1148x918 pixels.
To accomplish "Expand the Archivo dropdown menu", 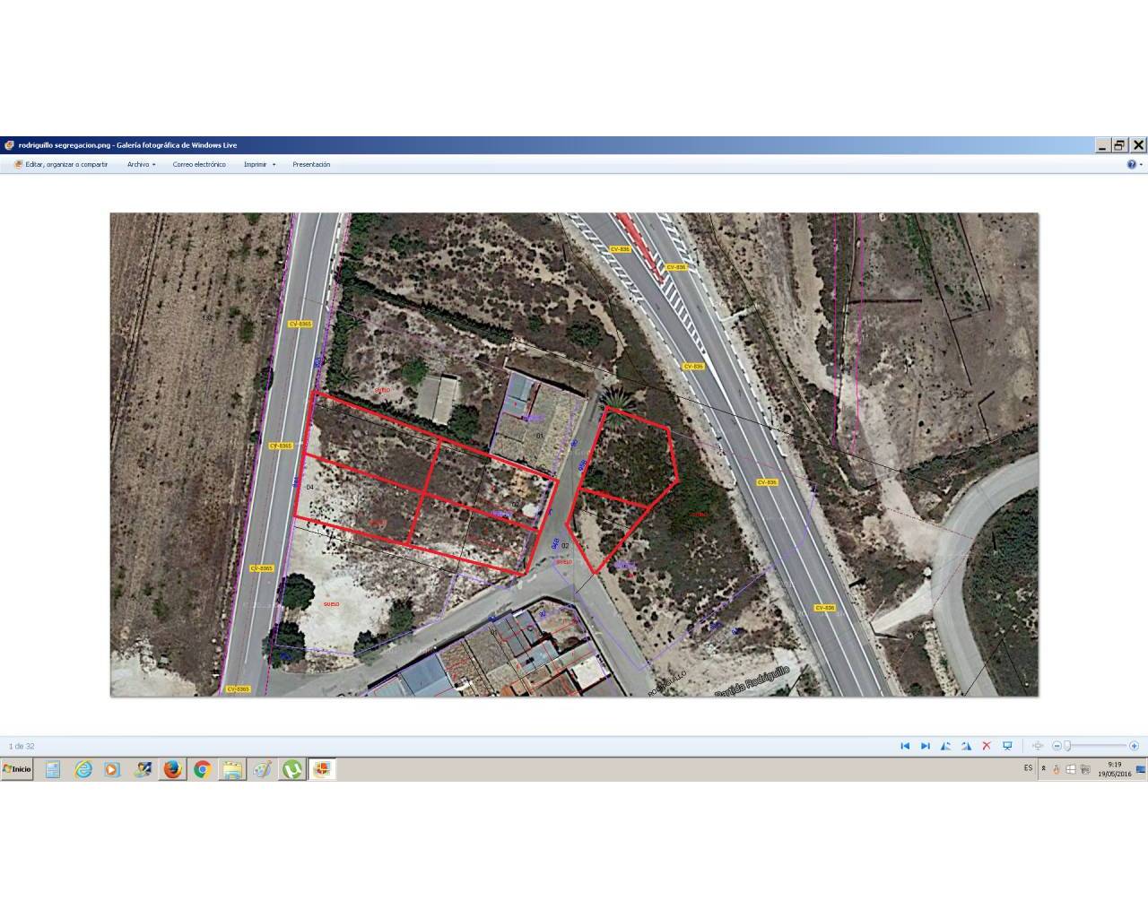I will (x=141, y=164).
